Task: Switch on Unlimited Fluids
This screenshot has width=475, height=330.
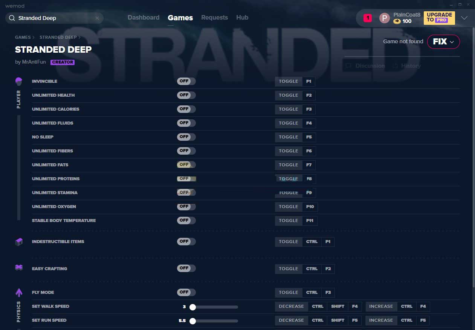Action: click(186, 123)
